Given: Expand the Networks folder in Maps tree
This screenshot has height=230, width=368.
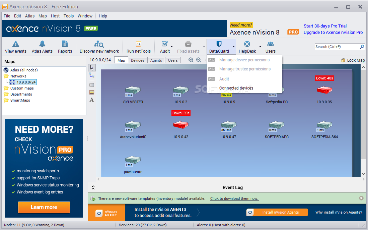Looking at the screenshot, I should point(6,76).
